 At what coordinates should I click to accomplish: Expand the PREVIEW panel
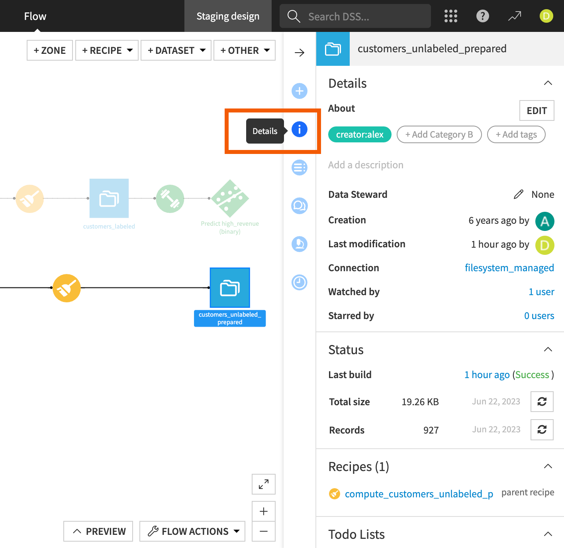coord(98,531)
